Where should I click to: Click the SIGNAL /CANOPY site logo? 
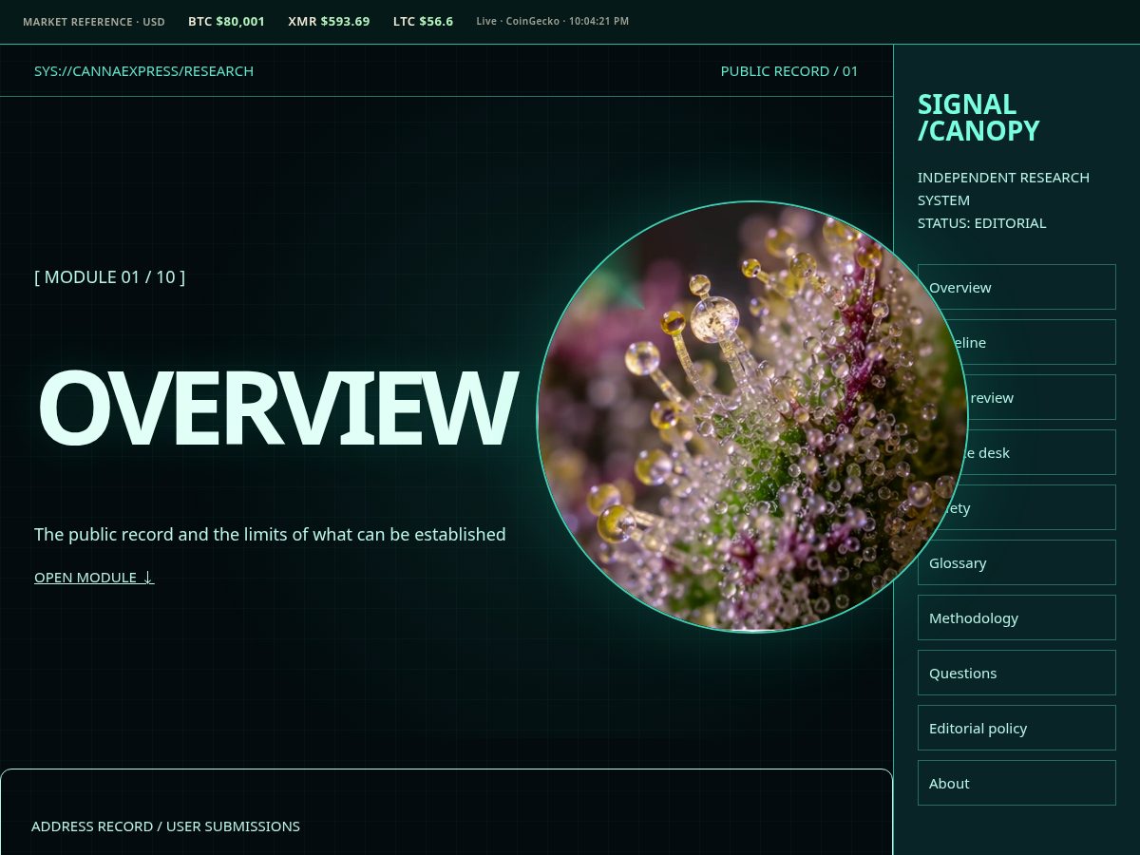pyautogui.click(x=978, y=117)
